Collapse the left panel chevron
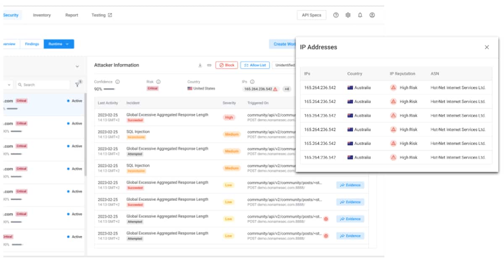This screenshot has width=504, height=260. (77, 66)
